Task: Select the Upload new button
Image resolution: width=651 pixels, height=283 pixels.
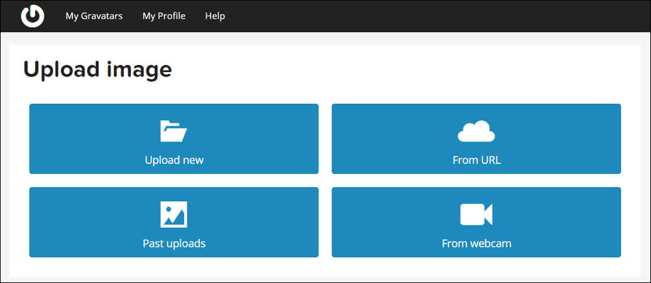Action: click(174, 139)
